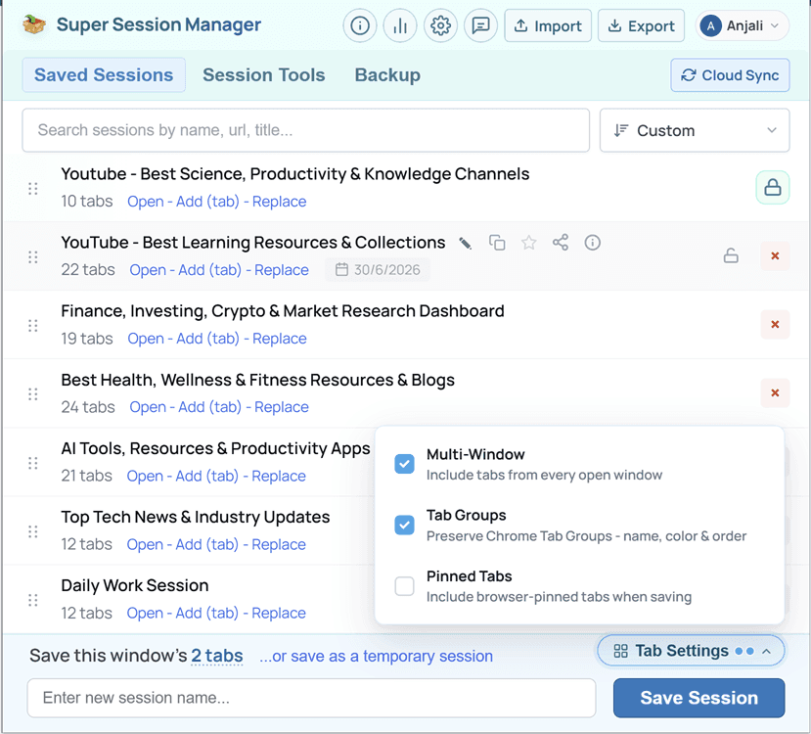Screen dimensions: 811x734
Task: Open the Custom sort order dropdown
Action: 695,130
